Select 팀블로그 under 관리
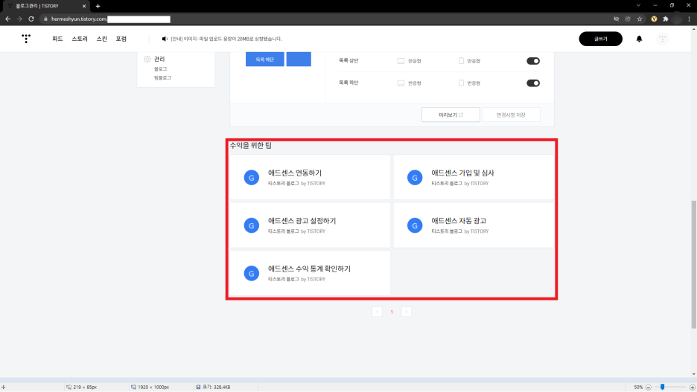Viewport: 697px width, 392px height. [162, 77]
